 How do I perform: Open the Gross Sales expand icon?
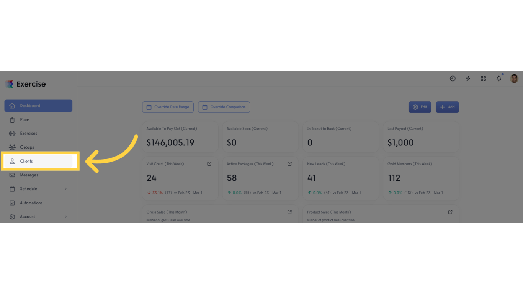tap(289, 212)
